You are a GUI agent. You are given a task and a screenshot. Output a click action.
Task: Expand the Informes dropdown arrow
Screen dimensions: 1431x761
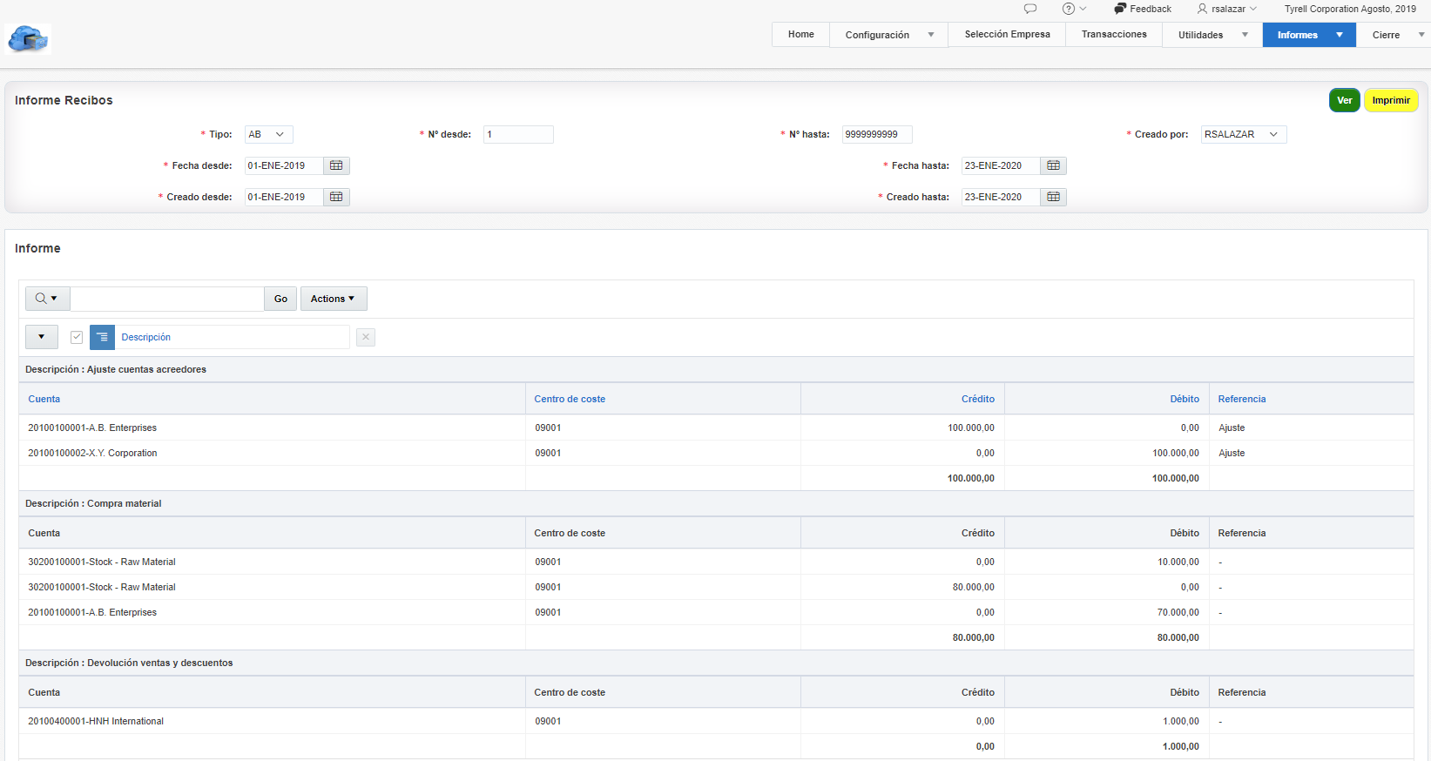point(1340,35)
